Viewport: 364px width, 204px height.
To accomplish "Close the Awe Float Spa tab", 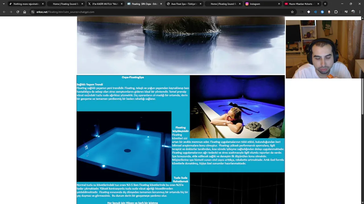I will 200,4.
